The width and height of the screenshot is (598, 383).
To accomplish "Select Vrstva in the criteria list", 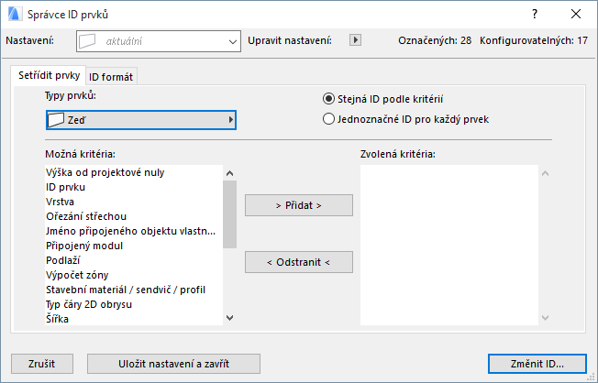I will (x=61, y=202).
